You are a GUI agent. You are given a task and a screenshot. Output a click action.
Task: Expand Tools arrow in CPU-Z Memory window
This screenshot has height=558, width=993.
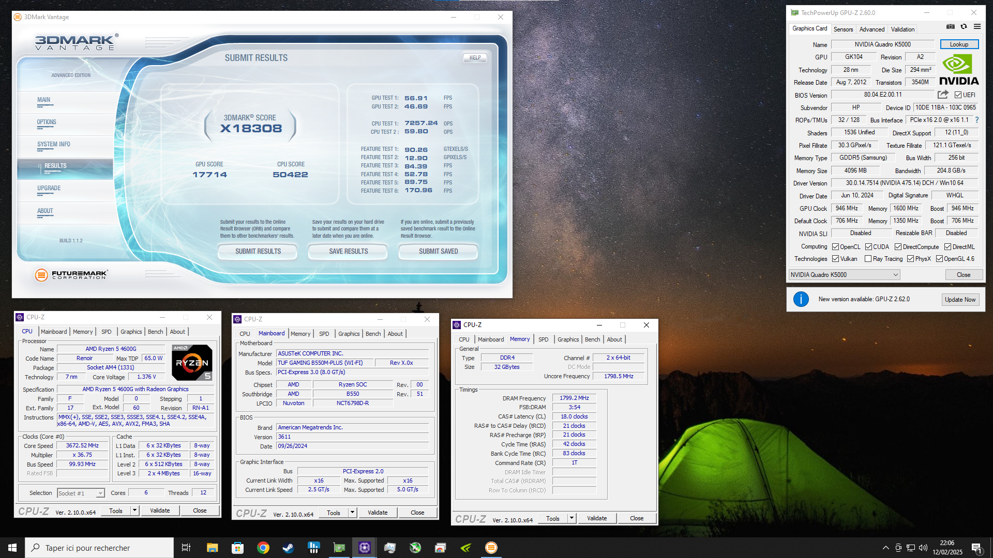(x=571, y=518)
